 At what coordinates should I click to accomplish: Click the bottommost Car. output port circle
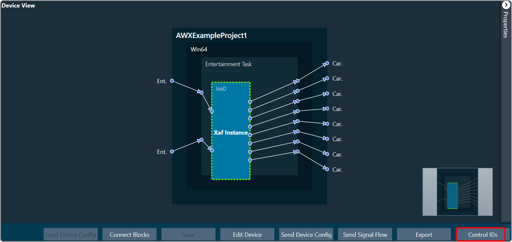[x=327, y=169]
